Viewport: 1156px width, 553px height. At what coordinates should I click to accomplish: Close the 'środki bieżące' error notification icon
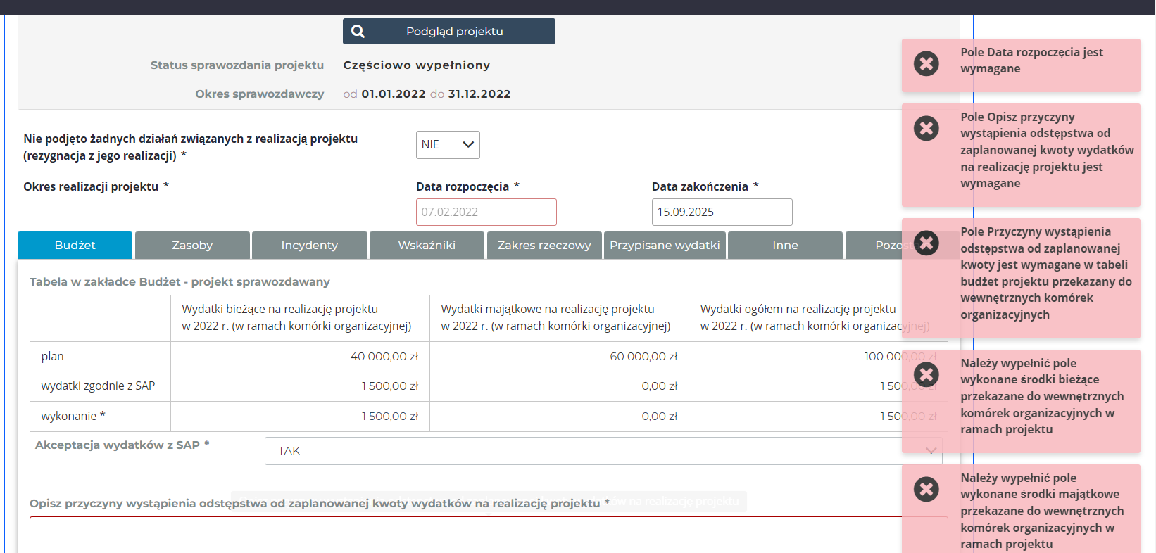[926, 374]
